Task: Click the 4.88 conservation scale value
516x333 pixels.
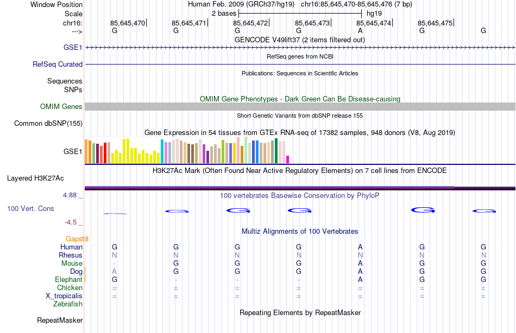Action: click(70, 195)
